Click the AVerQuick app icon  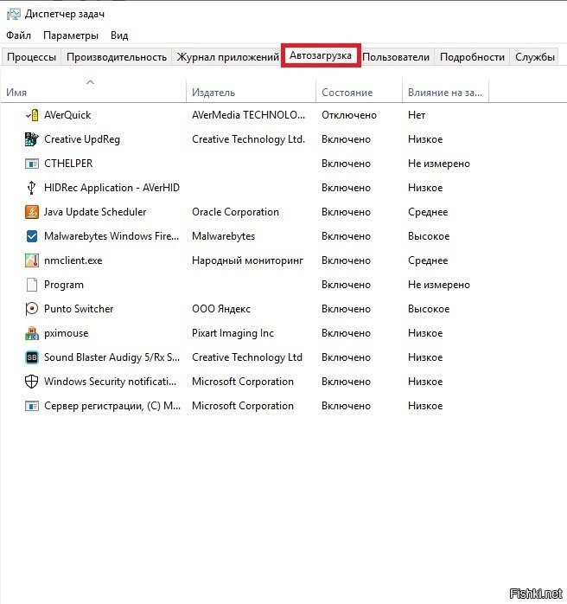click(x=32, y=115)
